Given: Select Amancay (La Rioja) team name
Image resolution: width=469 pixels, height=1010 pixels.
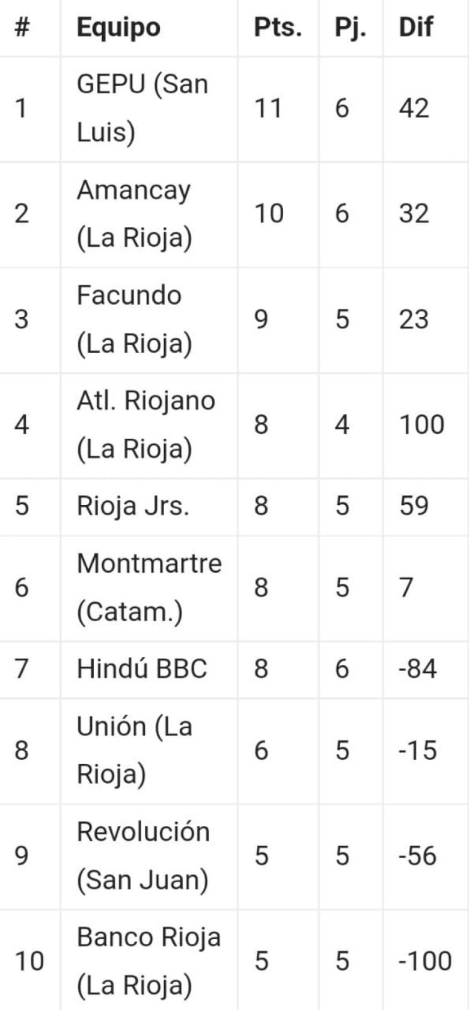Looking at the screenshot, I should 134,214.
